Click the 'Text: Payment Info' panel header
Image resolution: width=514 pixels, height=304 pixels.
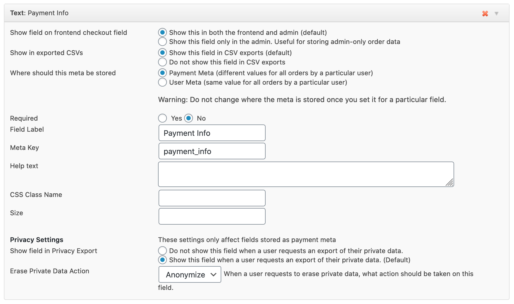(x=39, y=13)
